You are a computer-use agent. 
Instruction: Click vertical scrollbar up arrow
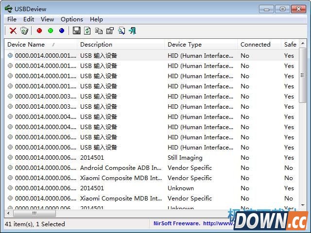pos(303,43)
